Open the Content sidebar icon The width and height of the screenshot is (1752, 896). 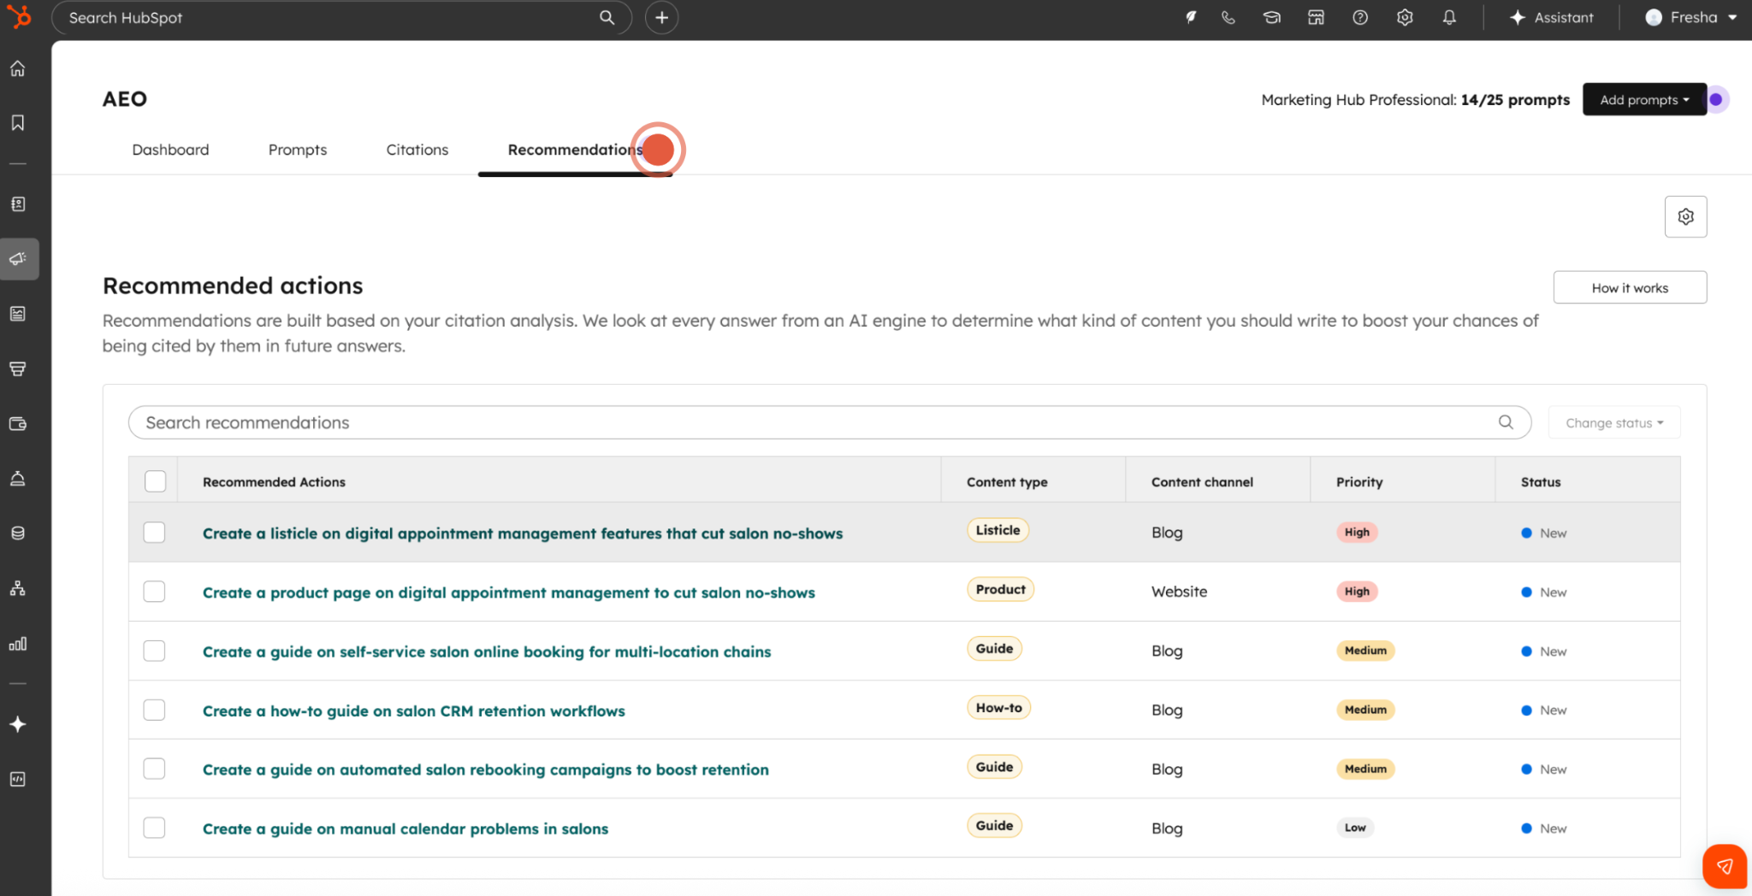[x=18, y=314]
